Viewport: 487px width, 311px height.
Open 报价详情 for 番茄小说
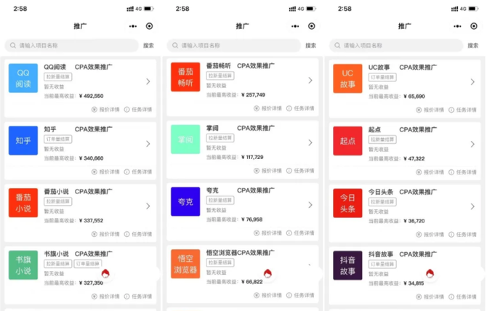pos(105,234)
